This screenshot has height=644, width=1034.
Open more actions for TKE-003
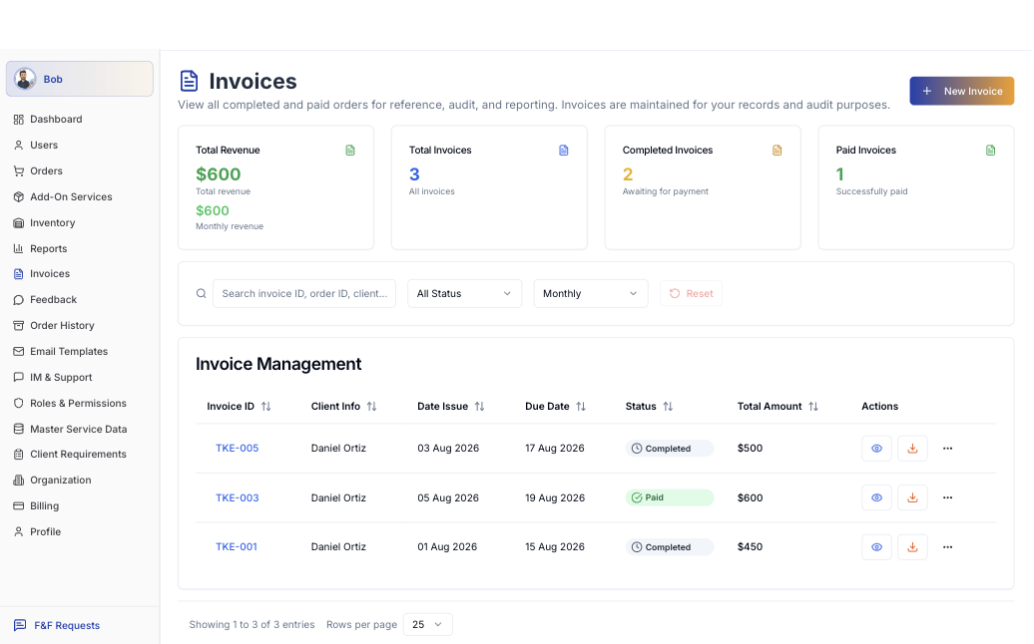click(947, 497)
